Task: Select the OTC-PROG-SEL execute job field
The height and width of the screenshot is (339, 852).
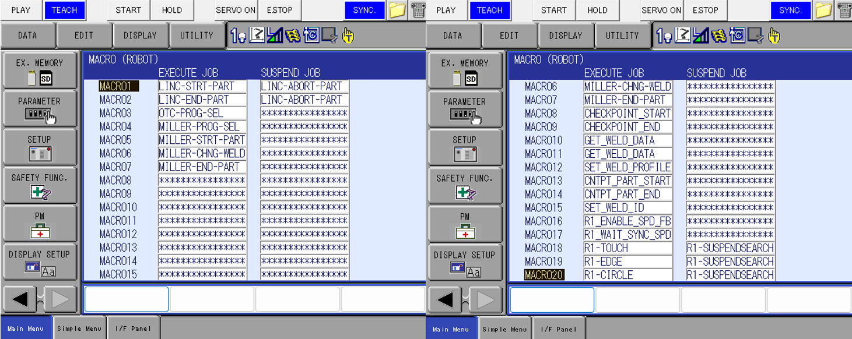Action: tap(202, 113)
